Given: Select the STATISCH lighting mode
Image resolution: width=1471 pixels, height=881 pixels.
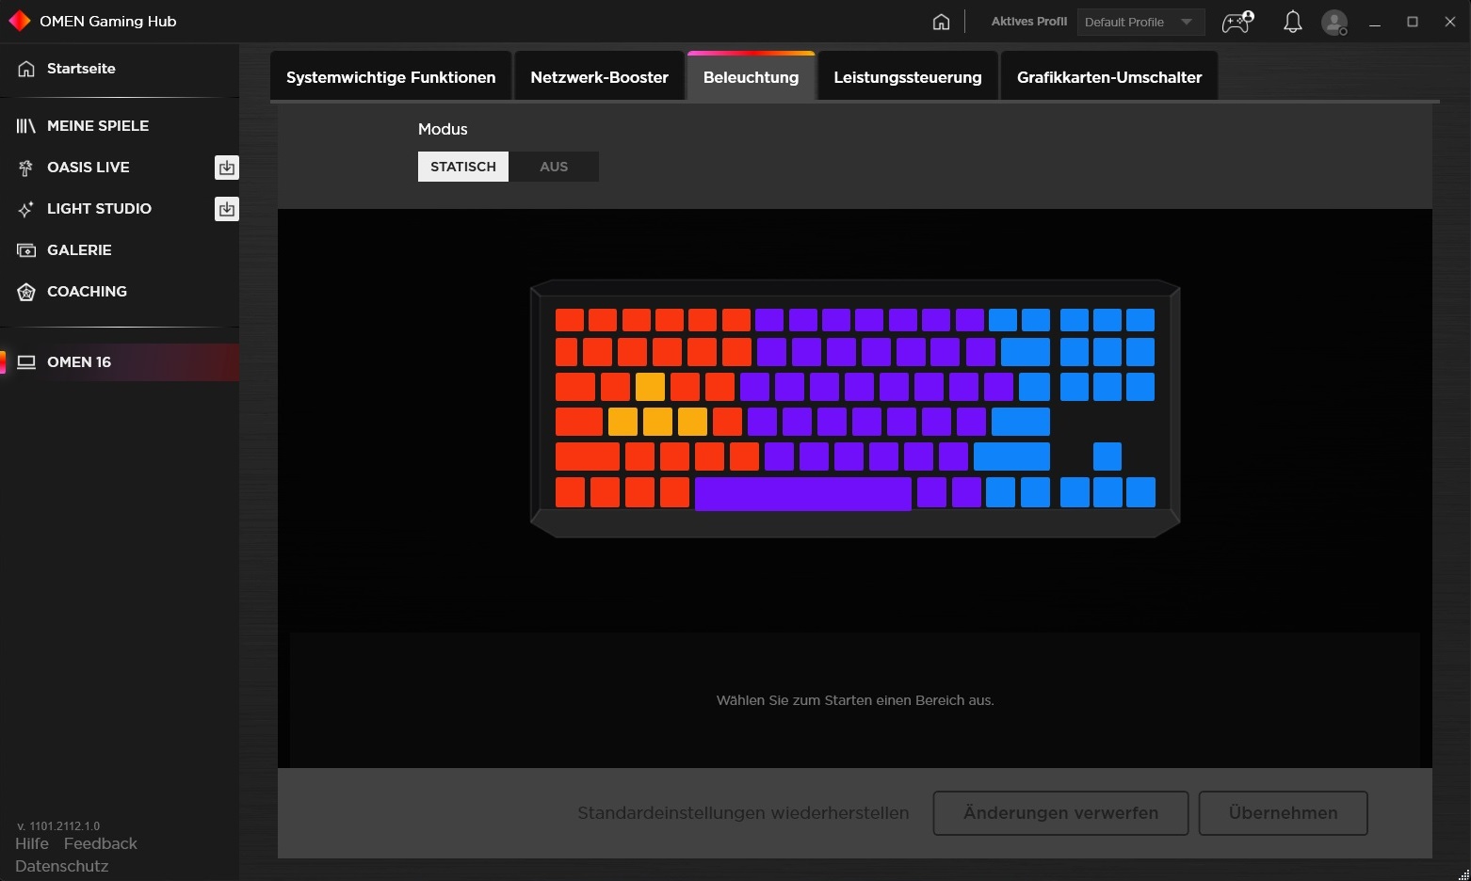Looking at the screenshot, I should 463,167.
